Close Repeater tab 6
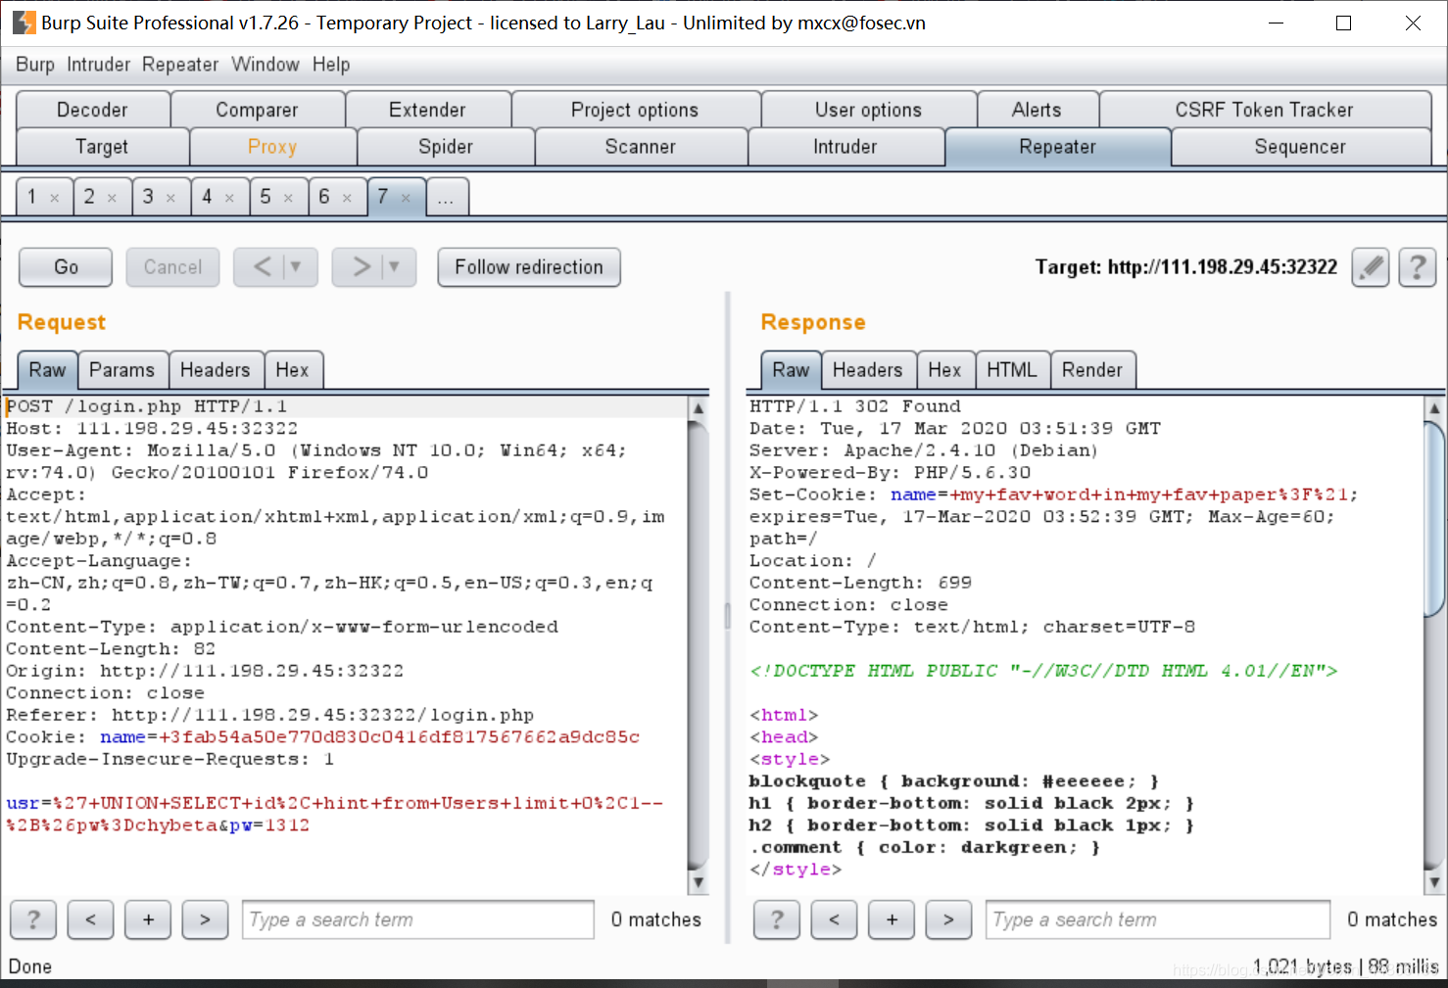The height and width of the screenshot is (988, 1448). point(347,198)
